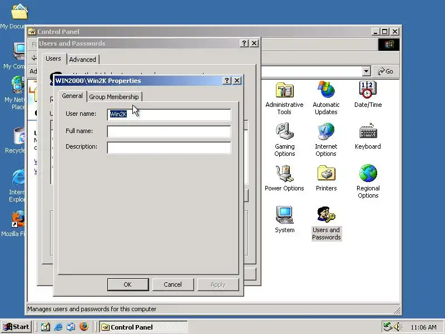Open Advanced tab in Users and Passwords
This screenshot has height=334, width=445.
pos(82,60)
